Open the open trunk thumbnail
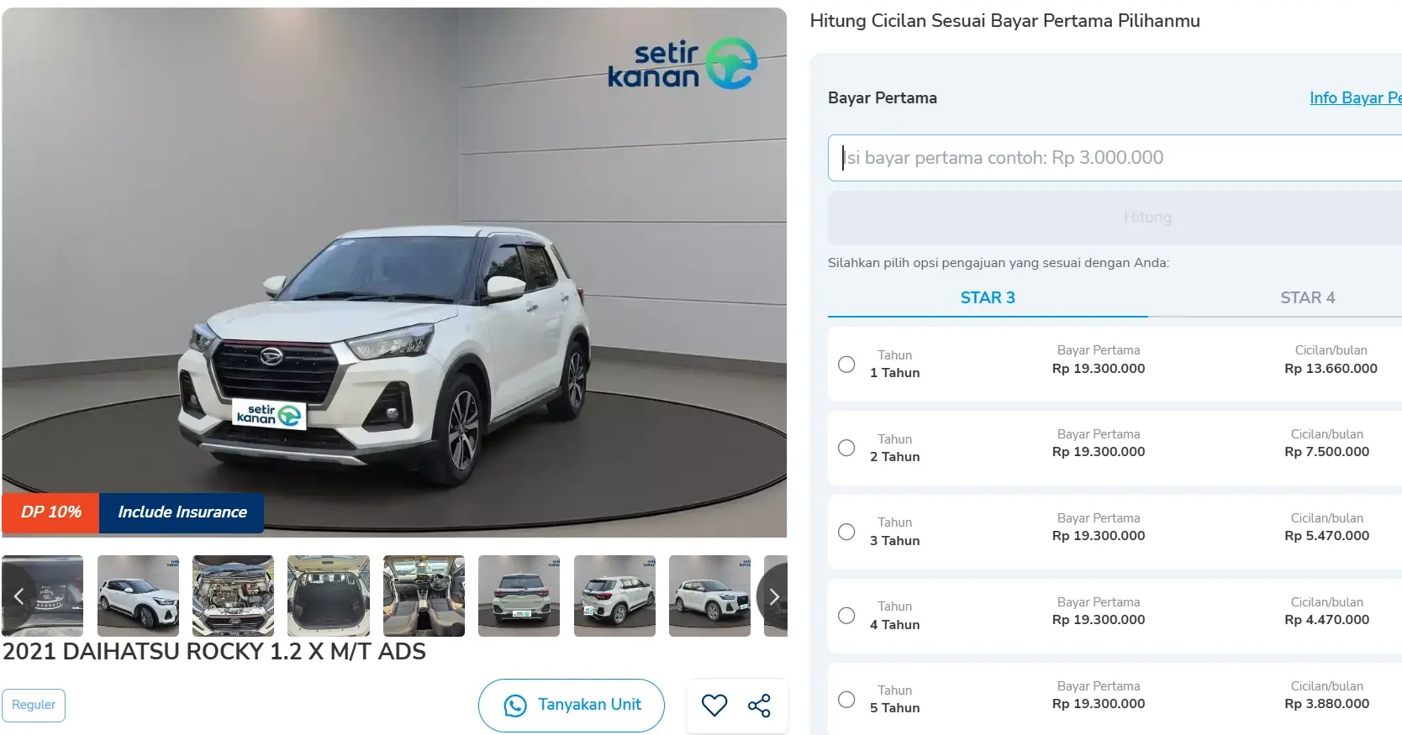Screen dimensions: 1402x735 pyautogui.click(x=329, y=596)
